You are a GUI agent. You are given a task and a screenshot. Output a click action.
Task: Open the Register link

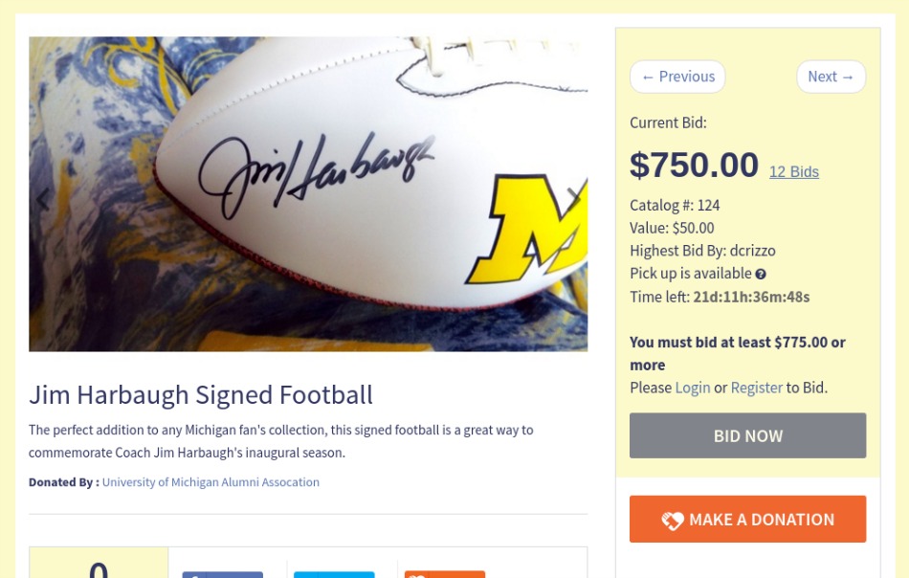(x=756, y=388)
